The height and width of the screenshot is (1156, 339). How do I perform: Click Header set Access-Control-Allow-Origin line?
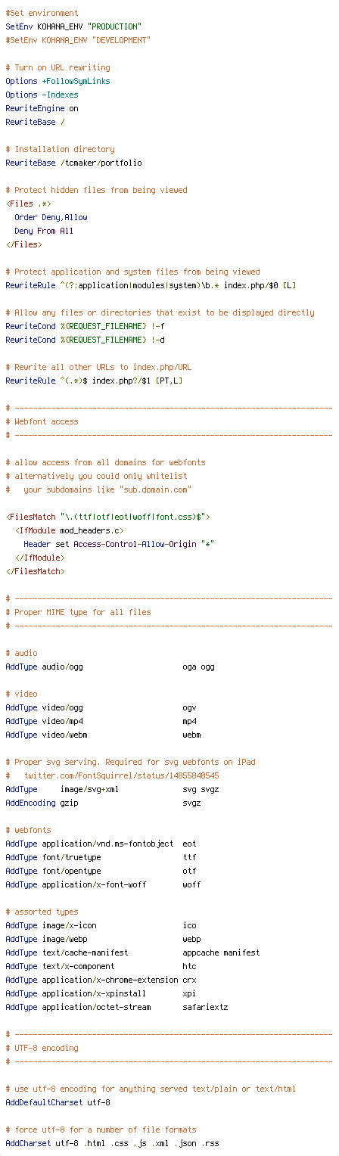click(119, 544)
